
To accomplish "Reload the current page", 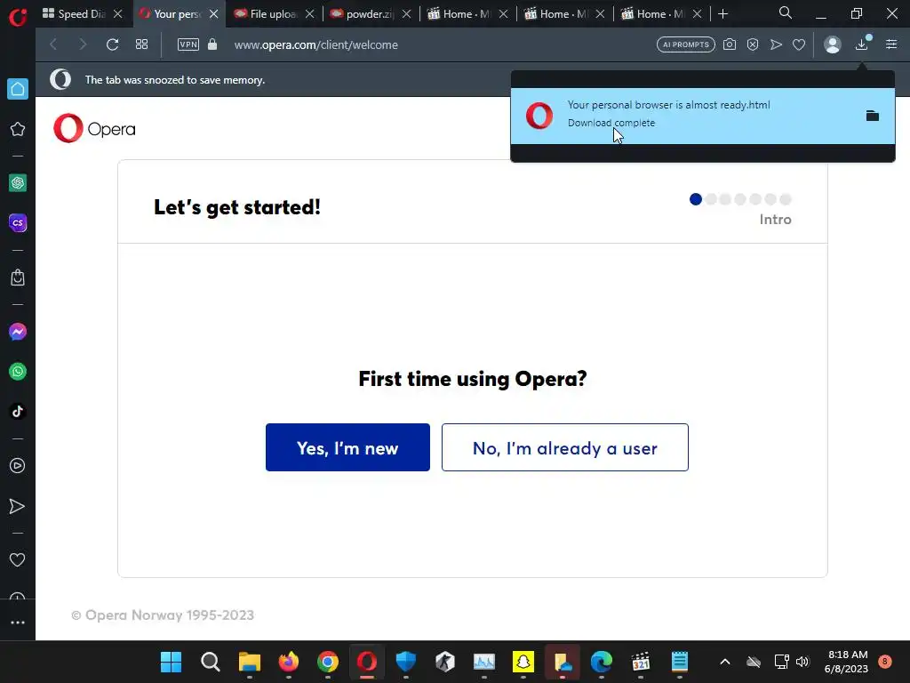I will coord(113,44).
